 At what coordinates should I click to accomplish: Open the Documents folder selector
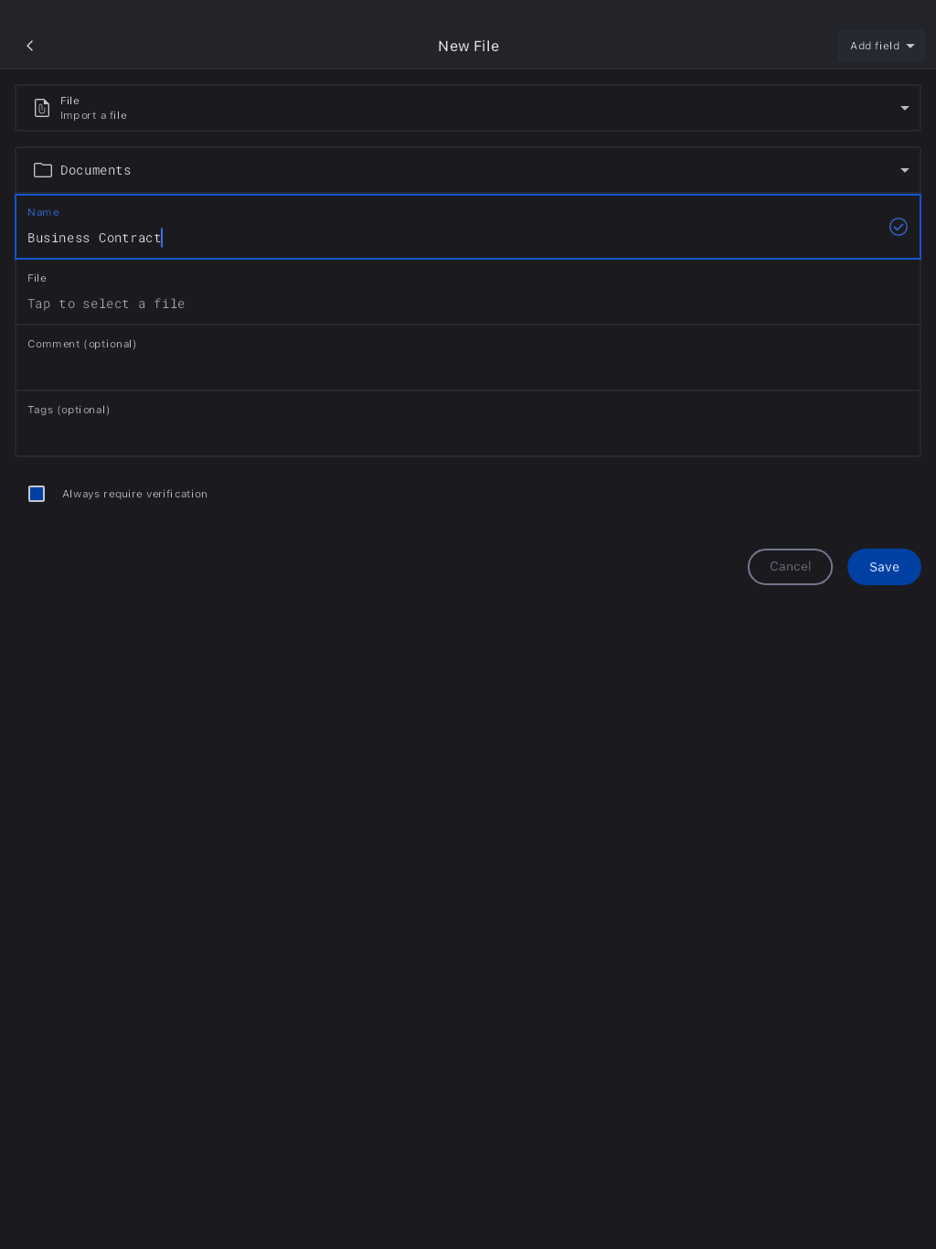coord(457,170)
